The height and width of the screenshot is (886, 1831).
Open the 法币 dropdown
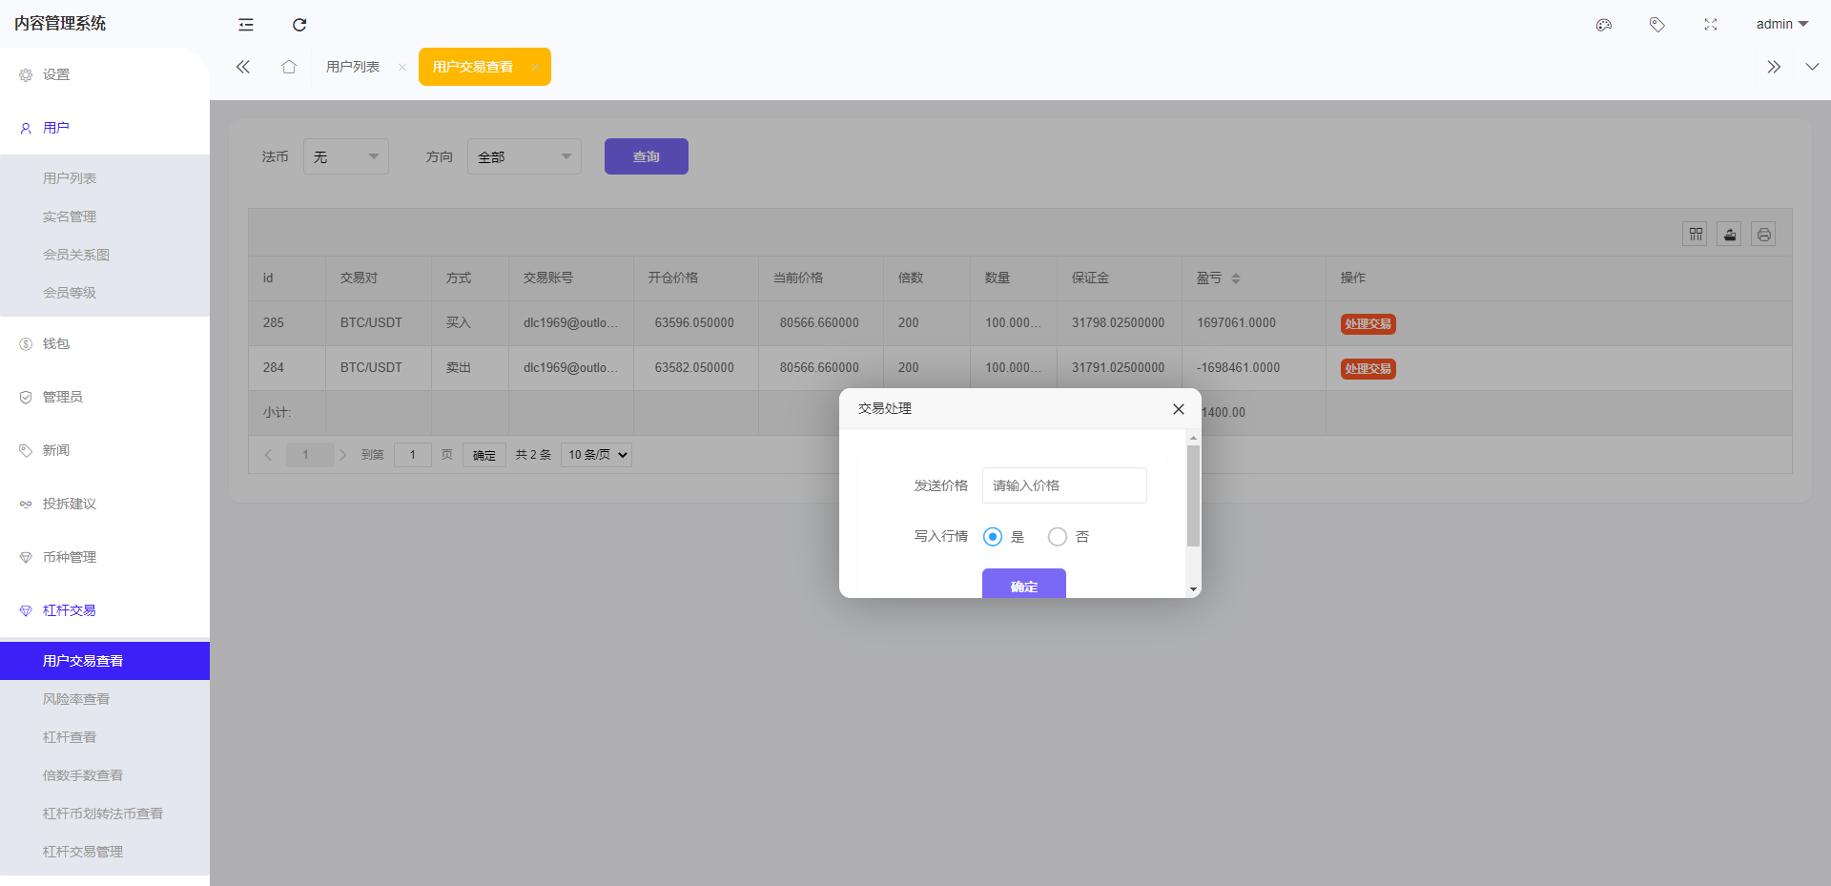pos(345,156)
